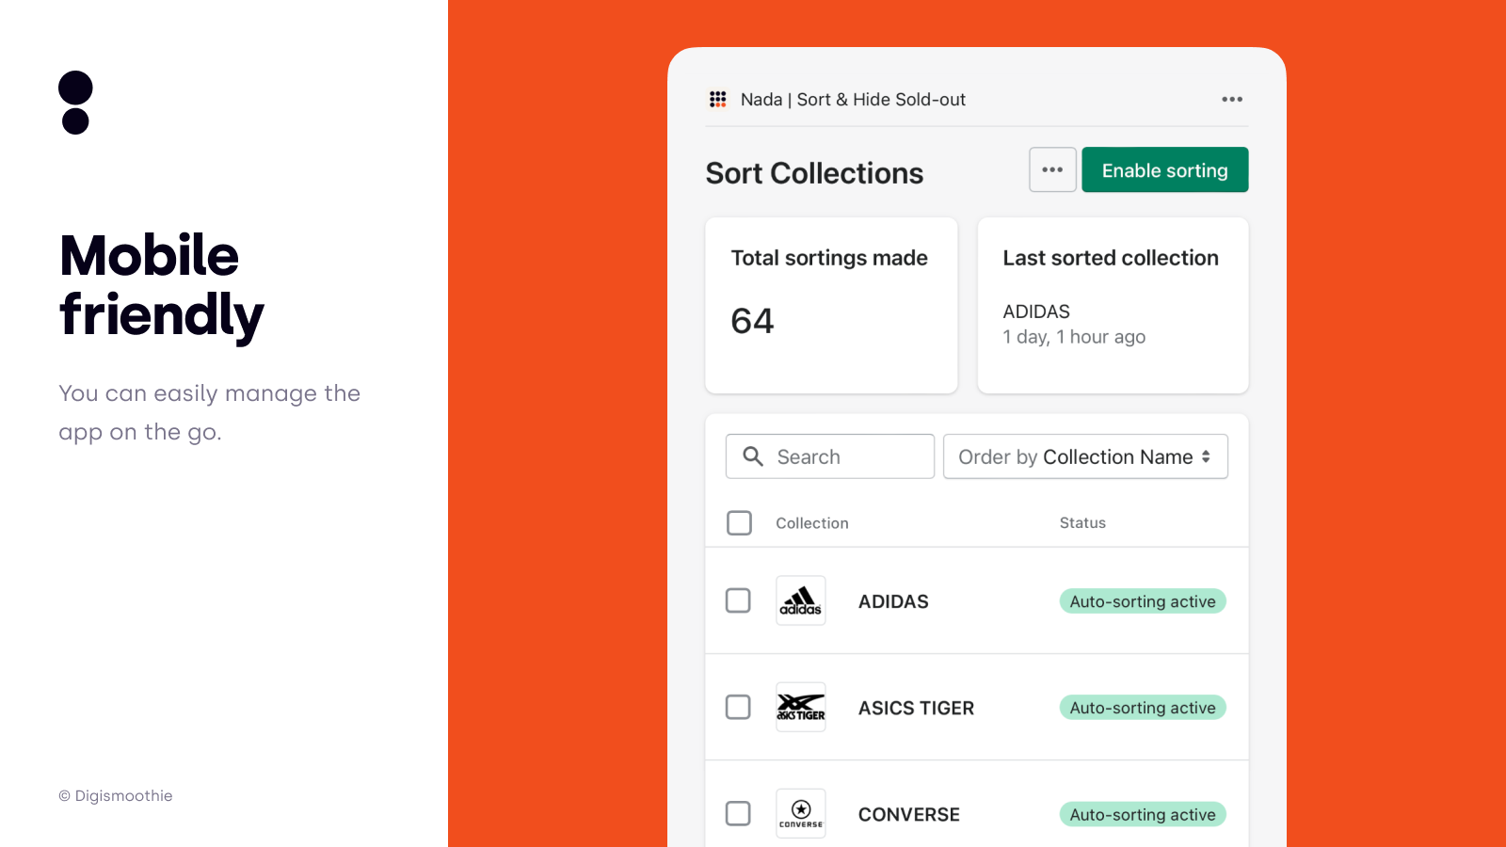Click the Sort Collections page title

[x=814, y=173]
